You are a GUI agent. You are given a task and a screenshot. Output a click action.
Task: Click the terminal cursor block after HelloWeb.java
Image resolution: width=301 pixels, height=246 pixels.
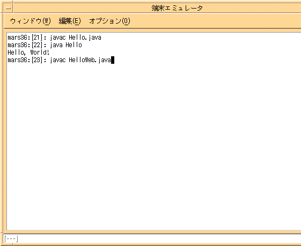click(113, 60)
